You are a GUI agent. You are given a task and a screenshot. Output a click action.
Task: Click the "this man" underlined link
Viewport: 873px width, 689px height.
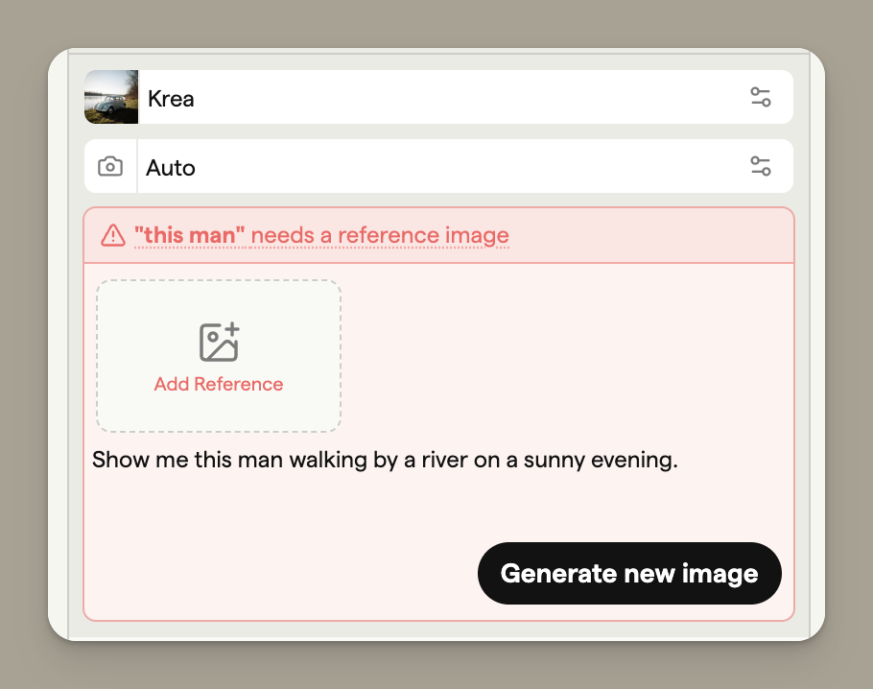click(x=190, y=235)
